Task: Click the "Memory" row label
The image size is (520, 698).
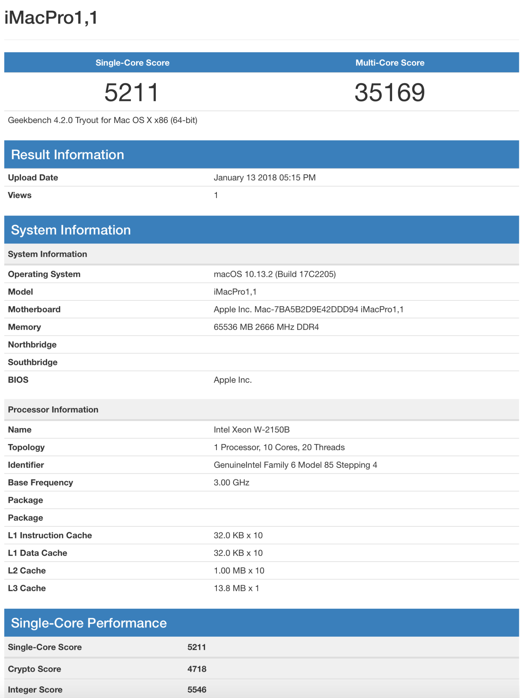Action: click(25, 327)
